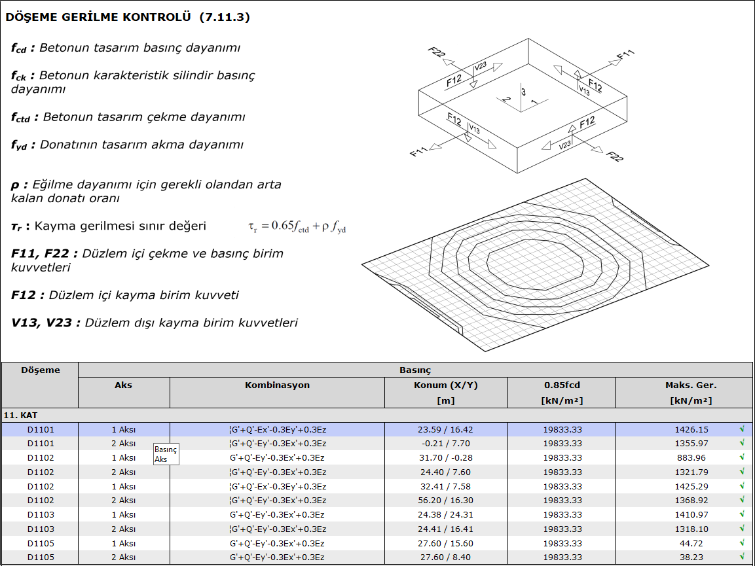This screenshot has width=755, height=566.
Task: Click the green check mark beside 44.72
Action: coord(742,544)
